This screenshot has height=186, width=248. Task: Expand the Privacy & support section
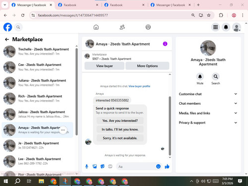click(208, 123)
